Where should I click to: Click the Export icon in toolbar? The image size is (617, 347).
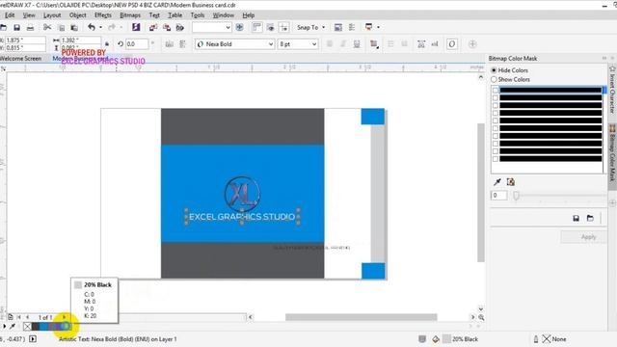(x=167, y=28)
